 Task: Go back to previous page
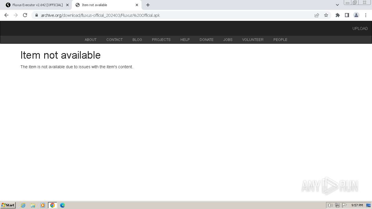pos(6,15)
